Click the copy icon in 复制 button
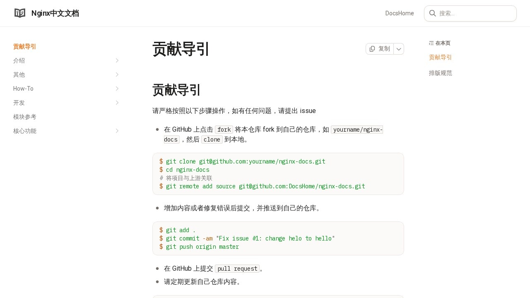Image resolution: width=530 pixels, height=298 pixels. (x=372, y=49)
